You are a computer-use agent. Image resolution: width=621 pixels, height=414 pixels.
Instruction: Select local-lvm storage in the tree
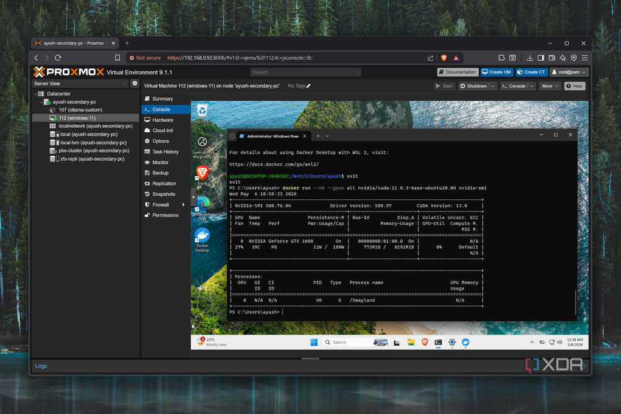pyautogui.click(x=93, y=143)
